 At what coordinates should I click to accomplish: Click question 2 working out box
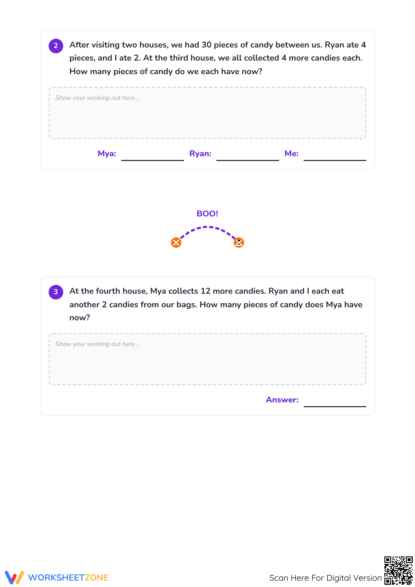coord(208,113)
